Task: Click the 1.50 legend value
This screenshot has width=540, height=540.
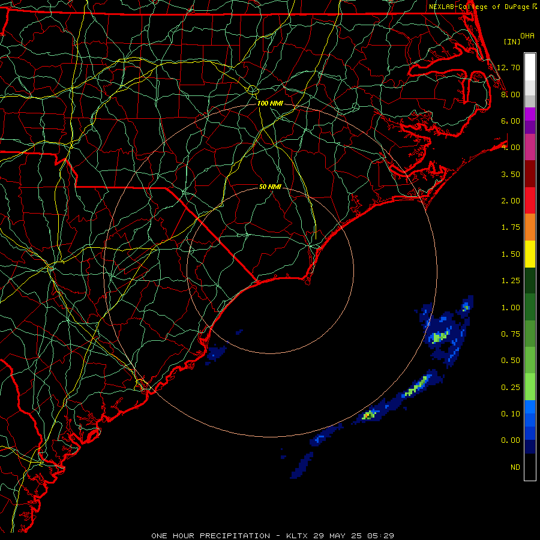Action: tap(511, 254)
